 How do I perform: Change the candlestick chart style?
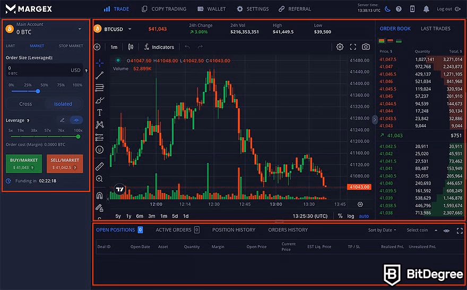131,47
